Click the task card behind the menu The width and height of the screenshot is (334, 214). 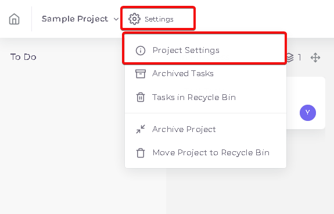click(306, 103)
